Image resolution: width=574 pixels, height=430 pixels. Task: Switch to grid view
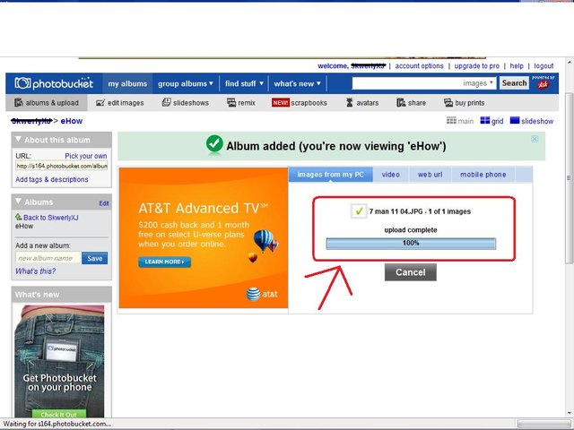[x=491, y=121]
